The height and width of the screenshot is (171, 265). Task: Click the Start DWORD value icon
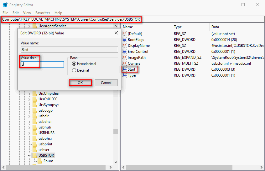click(125, 69)
